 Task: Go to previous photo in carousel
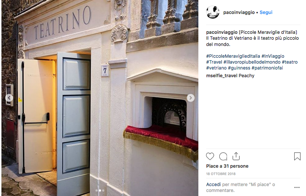tap(9, 98)
